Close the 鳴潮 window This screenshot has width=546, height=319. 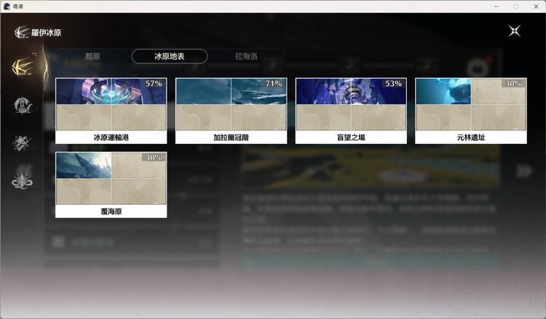(x=536, y=7)
